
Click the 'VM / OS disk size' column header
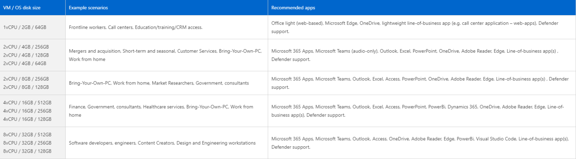[33, 8]
